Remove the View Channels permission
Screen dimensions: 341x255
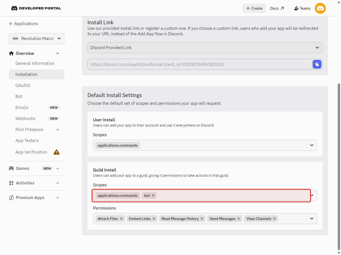point(275,219)
